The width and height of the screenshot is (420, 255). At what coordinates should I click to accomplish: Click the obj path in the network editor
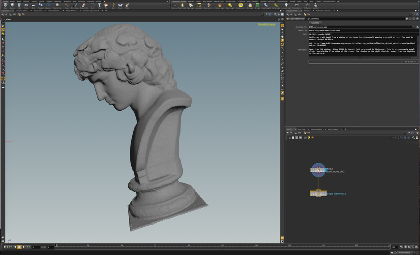click(x=298, y=133)
